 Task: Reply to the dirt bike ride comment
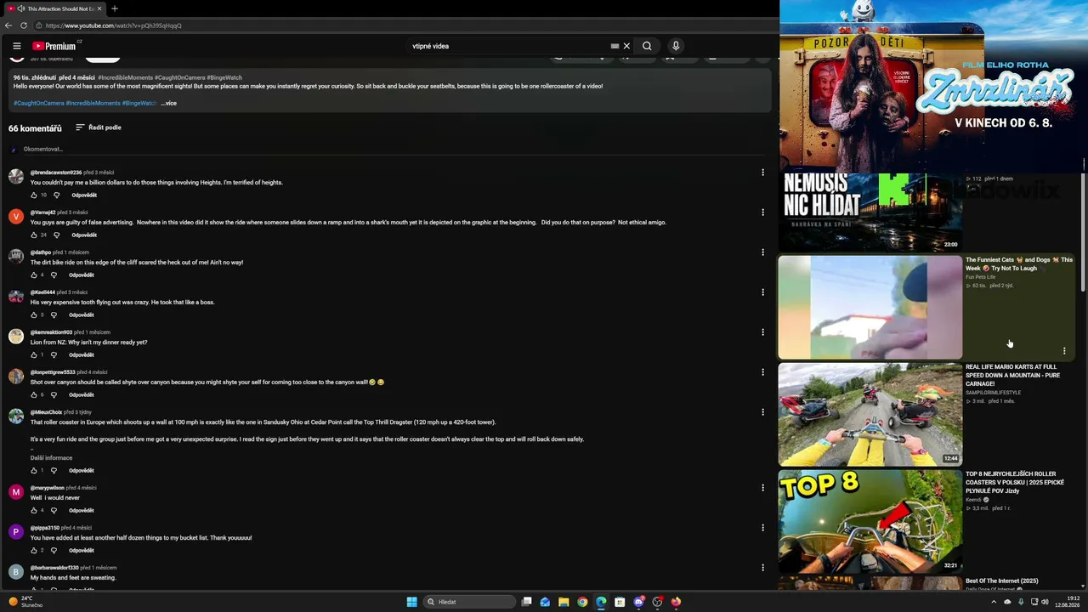[x=82, y=275]
